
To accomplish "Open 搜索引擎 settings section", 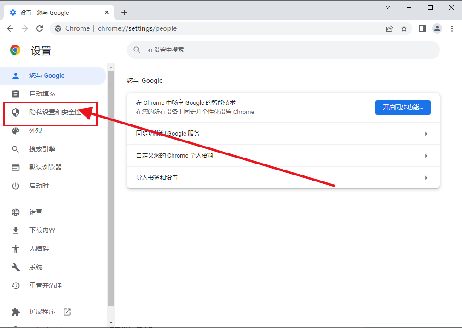I will (x=53, y=149).
